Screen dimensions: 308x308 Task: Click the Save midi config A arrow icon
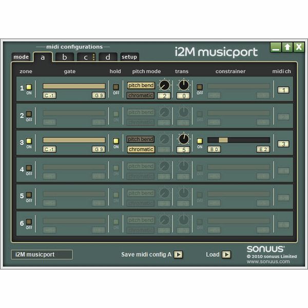point(178,254)
